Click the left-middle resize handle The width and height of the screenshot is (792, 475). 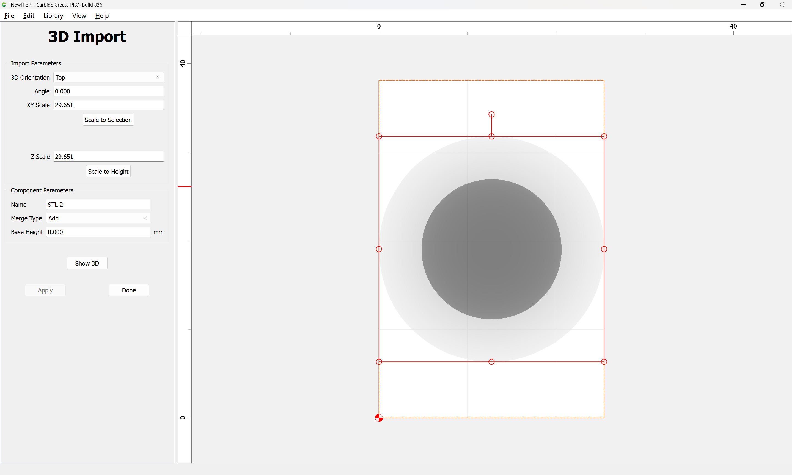coord(379,249)
